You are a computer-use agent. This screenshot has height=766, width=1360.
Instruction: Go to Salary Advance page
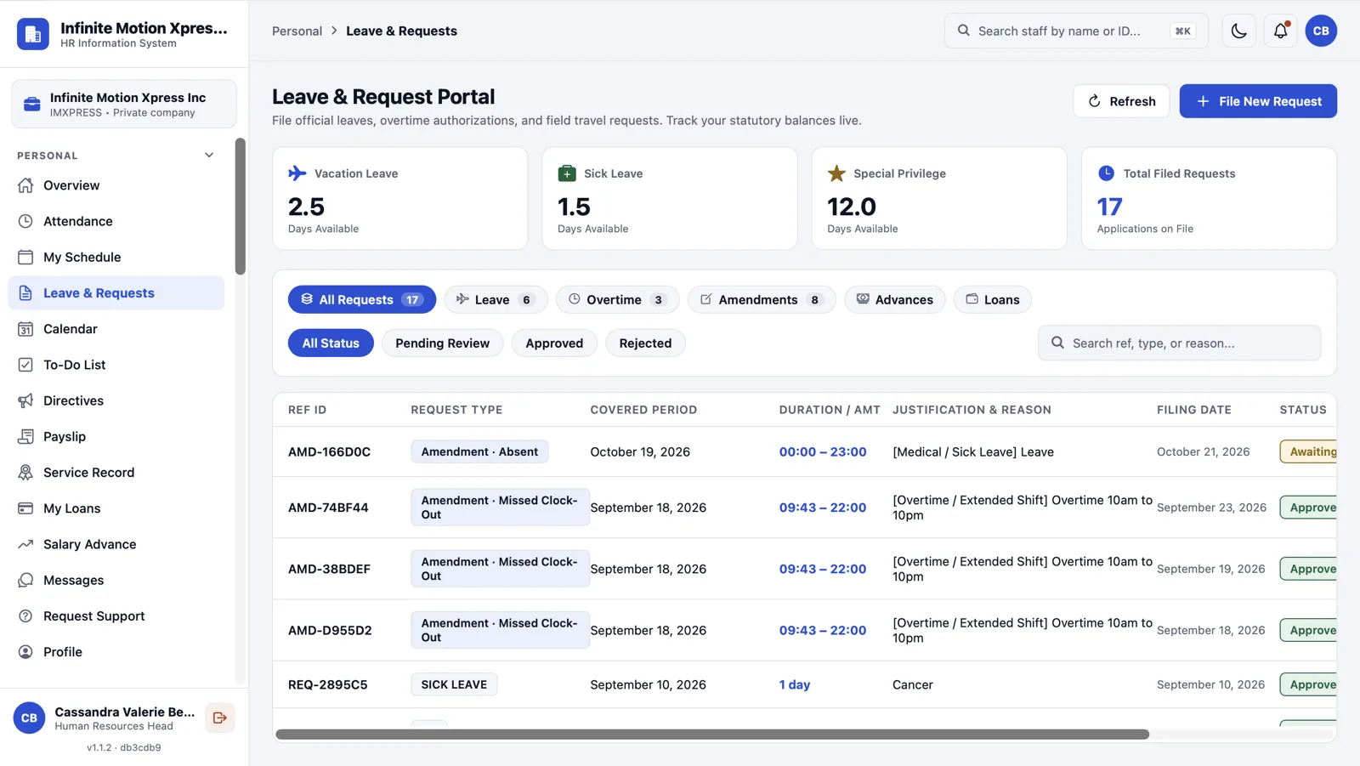116,544
